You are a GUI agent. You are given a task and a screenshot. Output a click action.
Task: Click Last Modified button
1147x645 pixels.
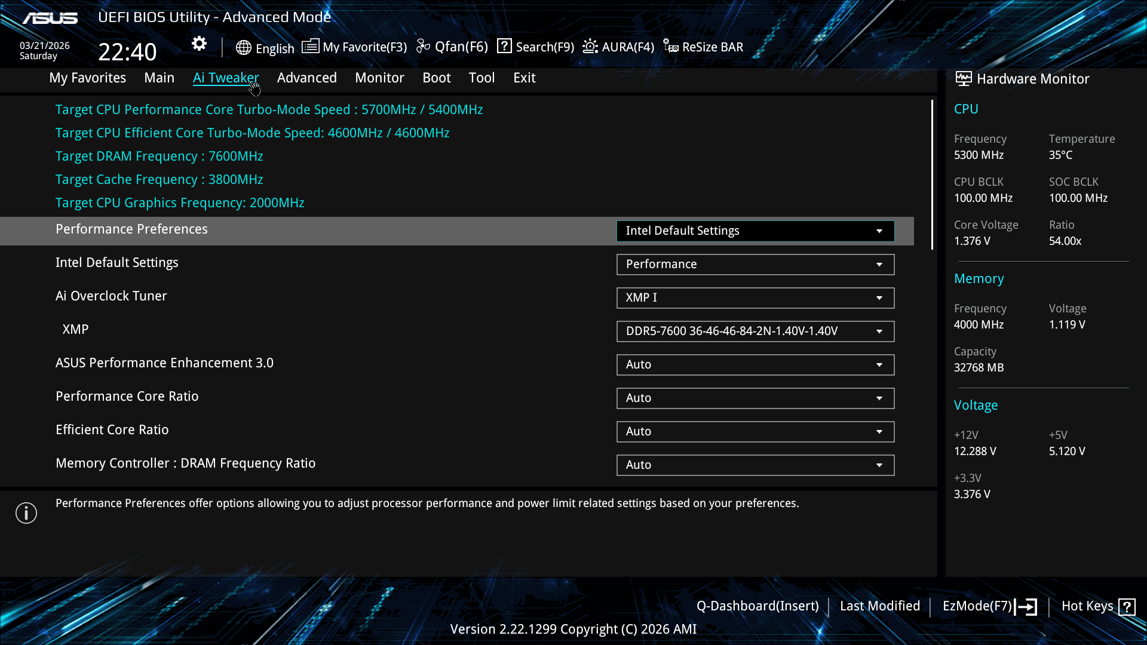tap(879, 606)
